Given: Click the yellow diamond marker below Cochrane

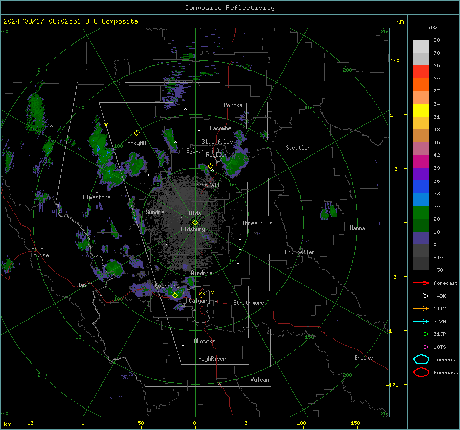Looking at the screenshot, I should point(175,295).
